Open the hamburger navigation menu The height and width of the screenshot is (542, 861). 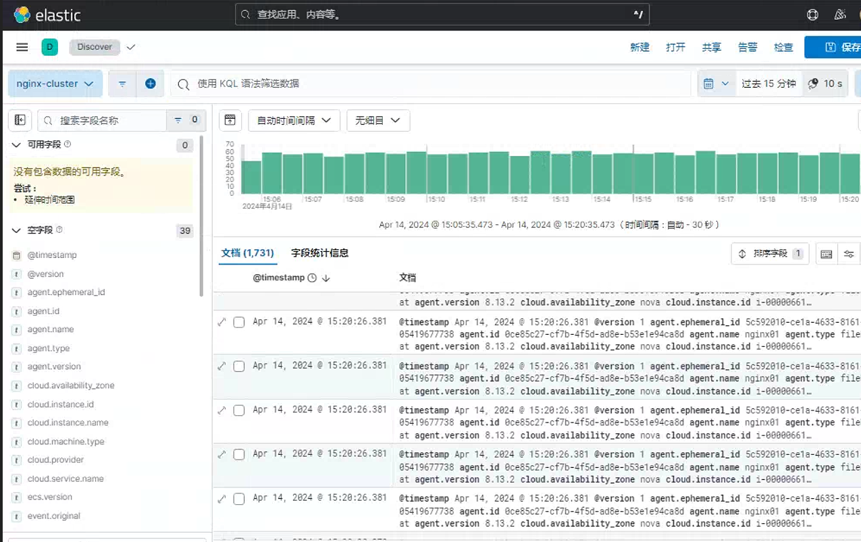(22, 47)
